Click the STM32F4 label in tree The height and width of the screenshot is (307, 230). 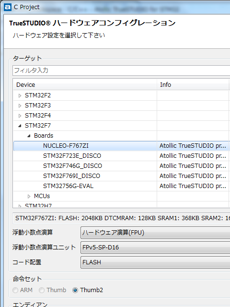(38, 116)
